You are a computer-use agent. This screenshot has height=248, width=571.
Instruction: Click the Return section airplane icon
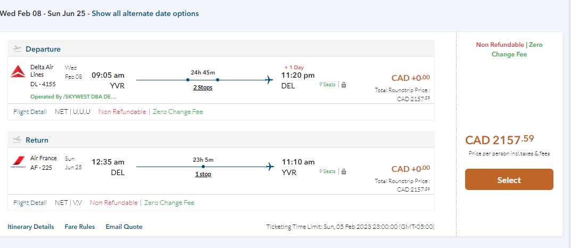[17, 140]
